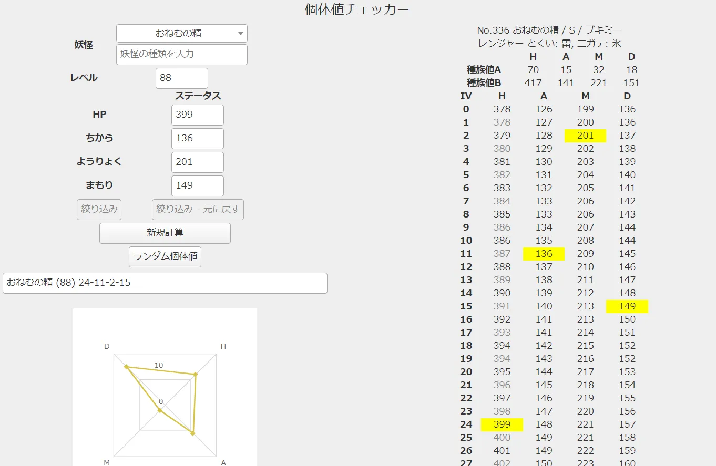Click the ステータス heading
Viewport: 716px width, 466px height.
coord(198,96)
